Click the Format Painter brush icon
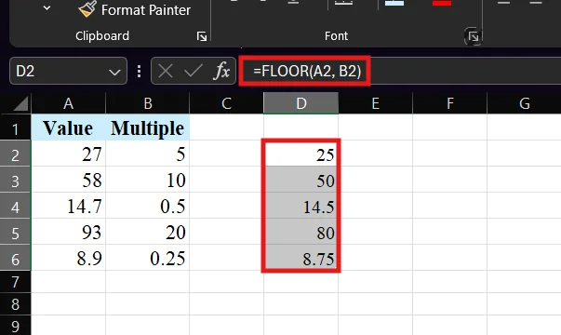 pyautogui.click(x=87, y=9)
